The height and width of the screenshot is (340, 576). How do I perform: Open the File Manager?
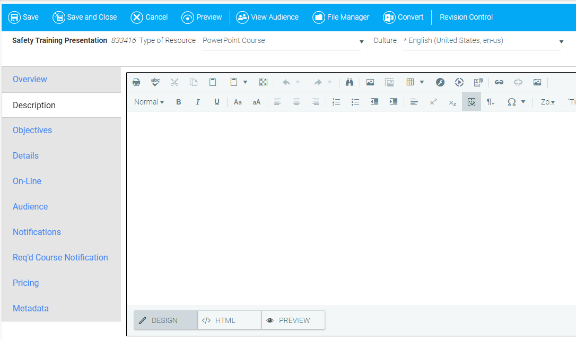pyautogui.click(x=341, y=18)
